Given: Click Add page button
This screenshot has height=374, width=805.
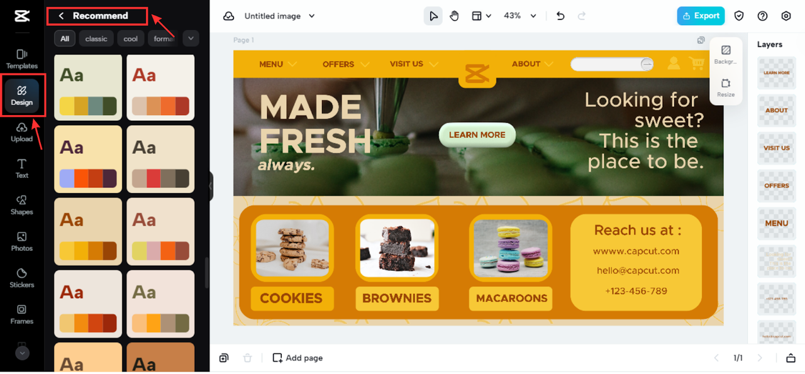Looking at the screenshot, I should (297, 358).
